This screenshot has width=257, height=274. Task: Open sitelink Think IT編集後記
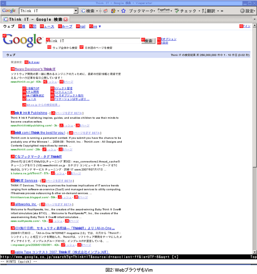click(x=33, y=96)
